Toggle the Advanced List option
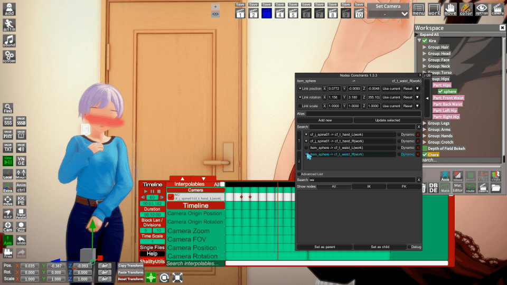 299,174
